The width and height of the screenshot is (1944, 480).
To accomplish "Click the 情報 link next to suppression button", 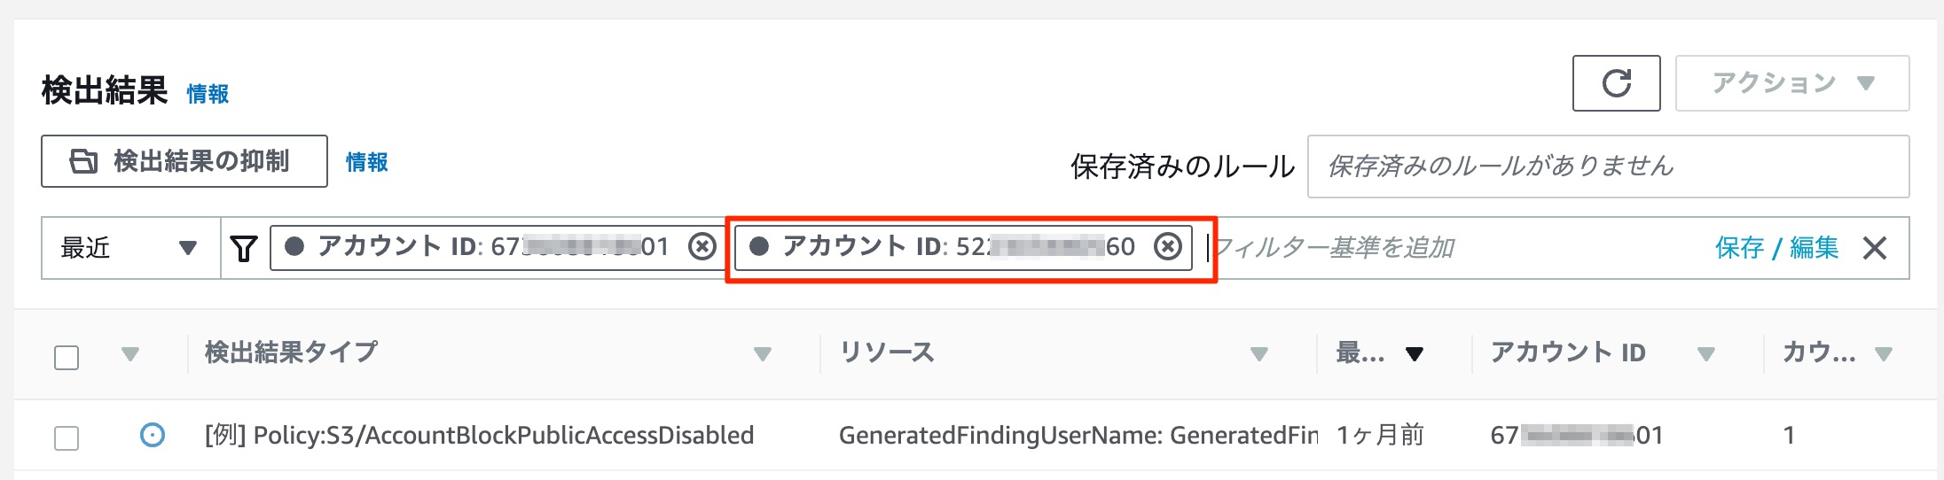I will pyautogui.click(x=366, y=162).
